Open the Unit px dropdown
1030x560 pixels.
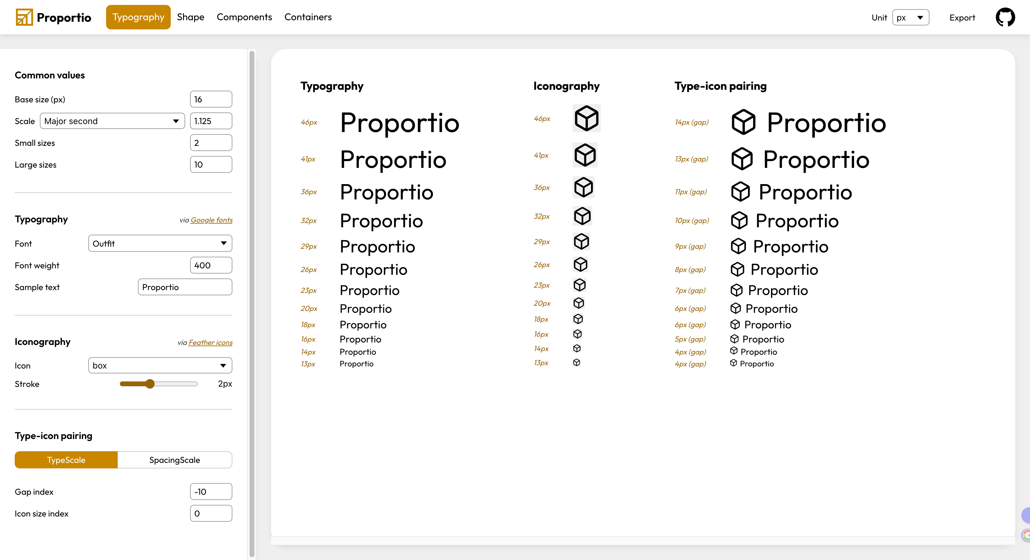point(910,17)
